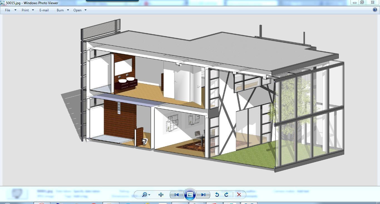Screen dimensions: 380x204
Task: Click the E-mail command
Action: 44,10
